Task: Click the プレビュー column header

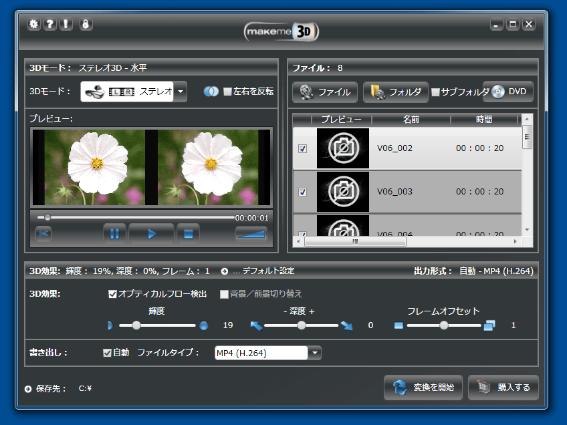Action: pos(342,119)
